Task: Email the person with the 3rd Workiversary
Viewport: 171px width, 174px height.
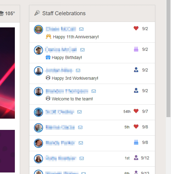Action: click(x=78, y=71)
